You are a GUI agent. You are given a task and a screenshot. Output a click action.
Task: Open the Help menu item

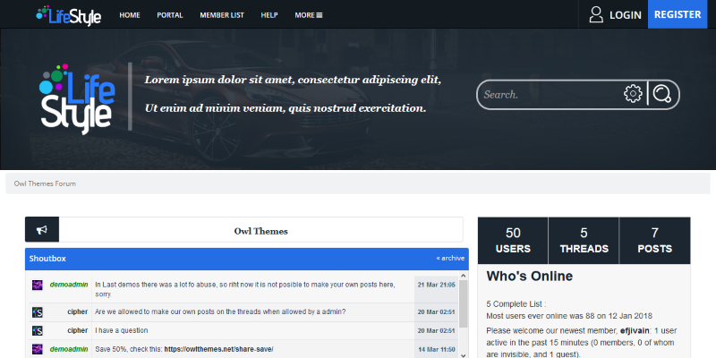[269, 15]
